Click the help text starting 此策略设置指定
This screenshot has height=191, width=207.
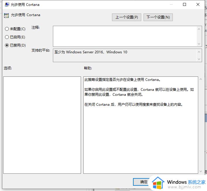[123, 80]
